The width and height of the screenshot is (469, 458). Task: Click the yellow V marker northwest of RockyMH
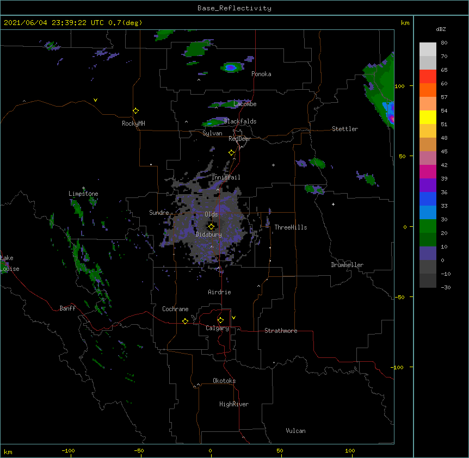[x=95, y=100]
